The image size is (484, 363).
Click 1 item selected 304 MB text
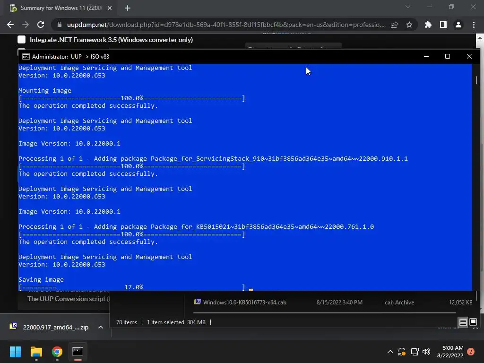click(176, 322)
